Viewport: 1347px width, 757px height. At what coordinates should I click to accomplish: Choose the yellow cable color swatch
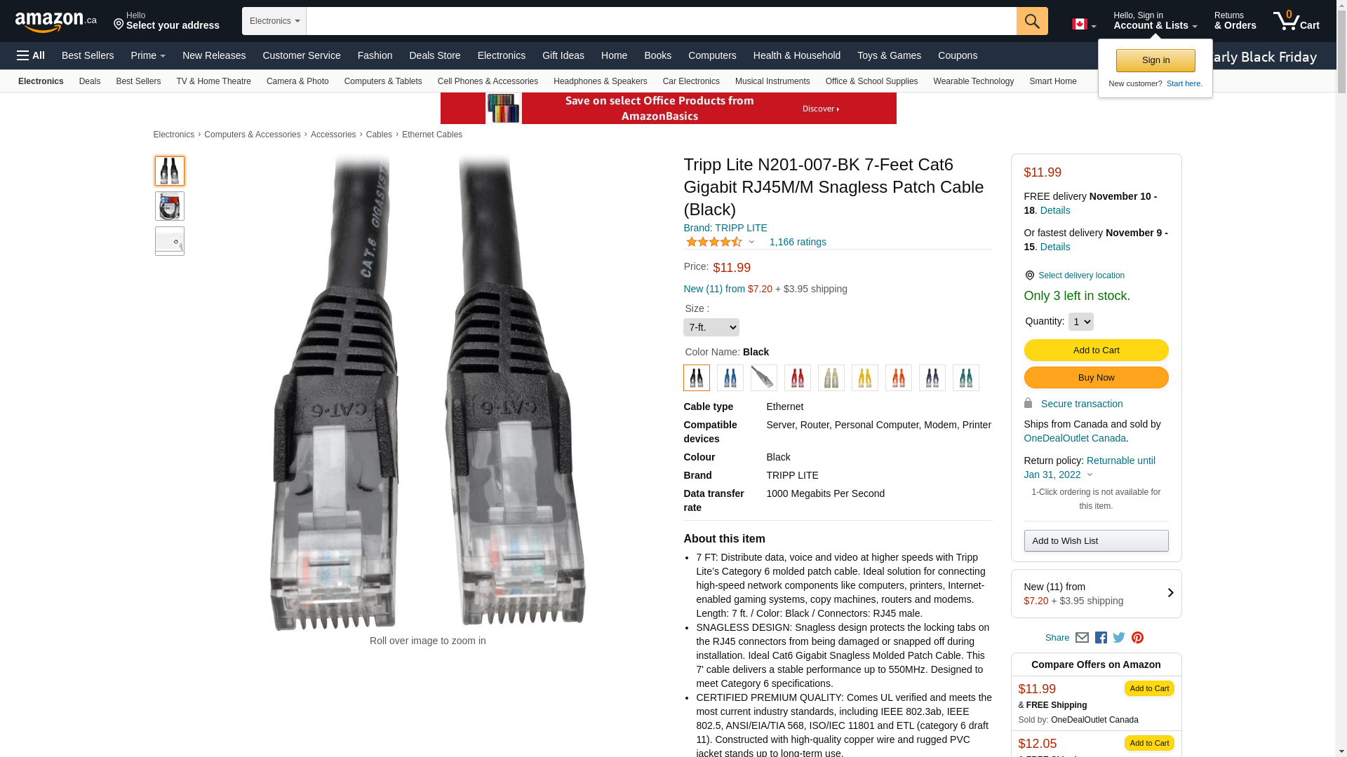click(864, 378)
